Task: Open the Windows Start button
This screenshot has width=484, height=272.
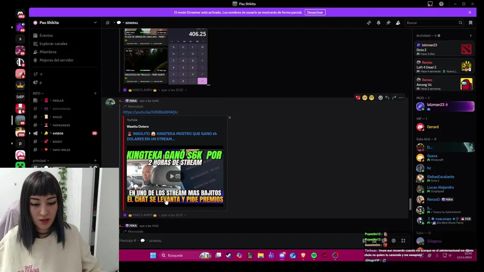Action: [153, 255]
